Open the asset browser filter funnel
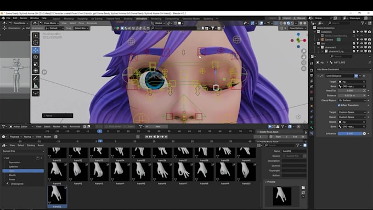 click(x=298, y=145)
